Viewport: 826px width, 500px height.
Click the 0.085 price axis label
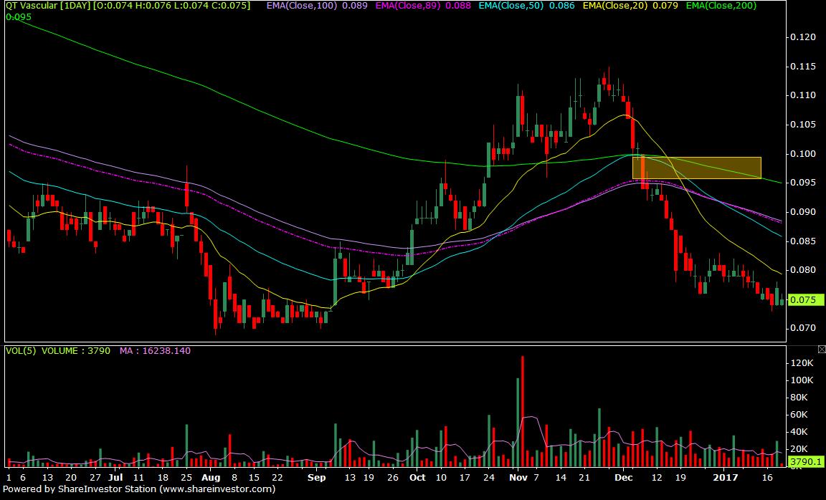click(803, 241)
